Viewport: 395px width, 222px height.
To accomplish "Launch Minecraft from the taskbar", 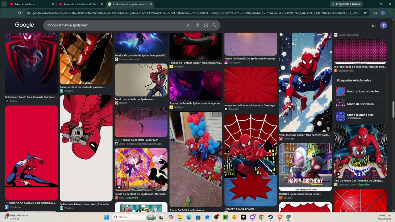I will point(225,217).
